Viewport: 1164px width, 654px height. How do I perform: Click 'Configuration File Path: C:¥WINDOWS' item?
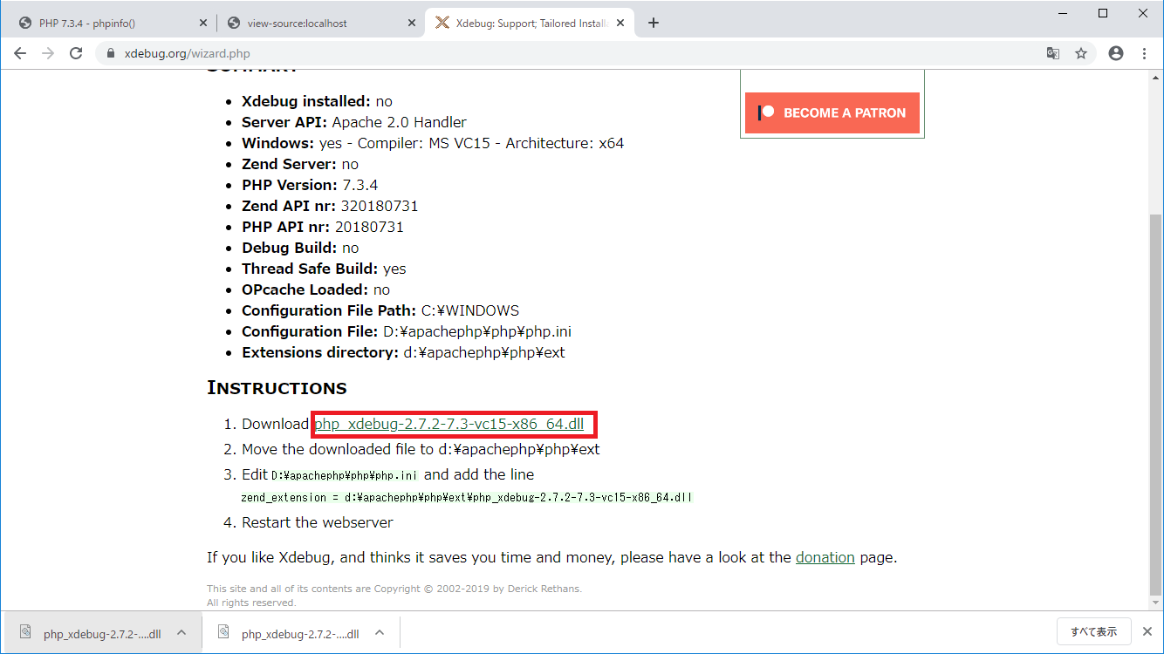click(380, 310)
